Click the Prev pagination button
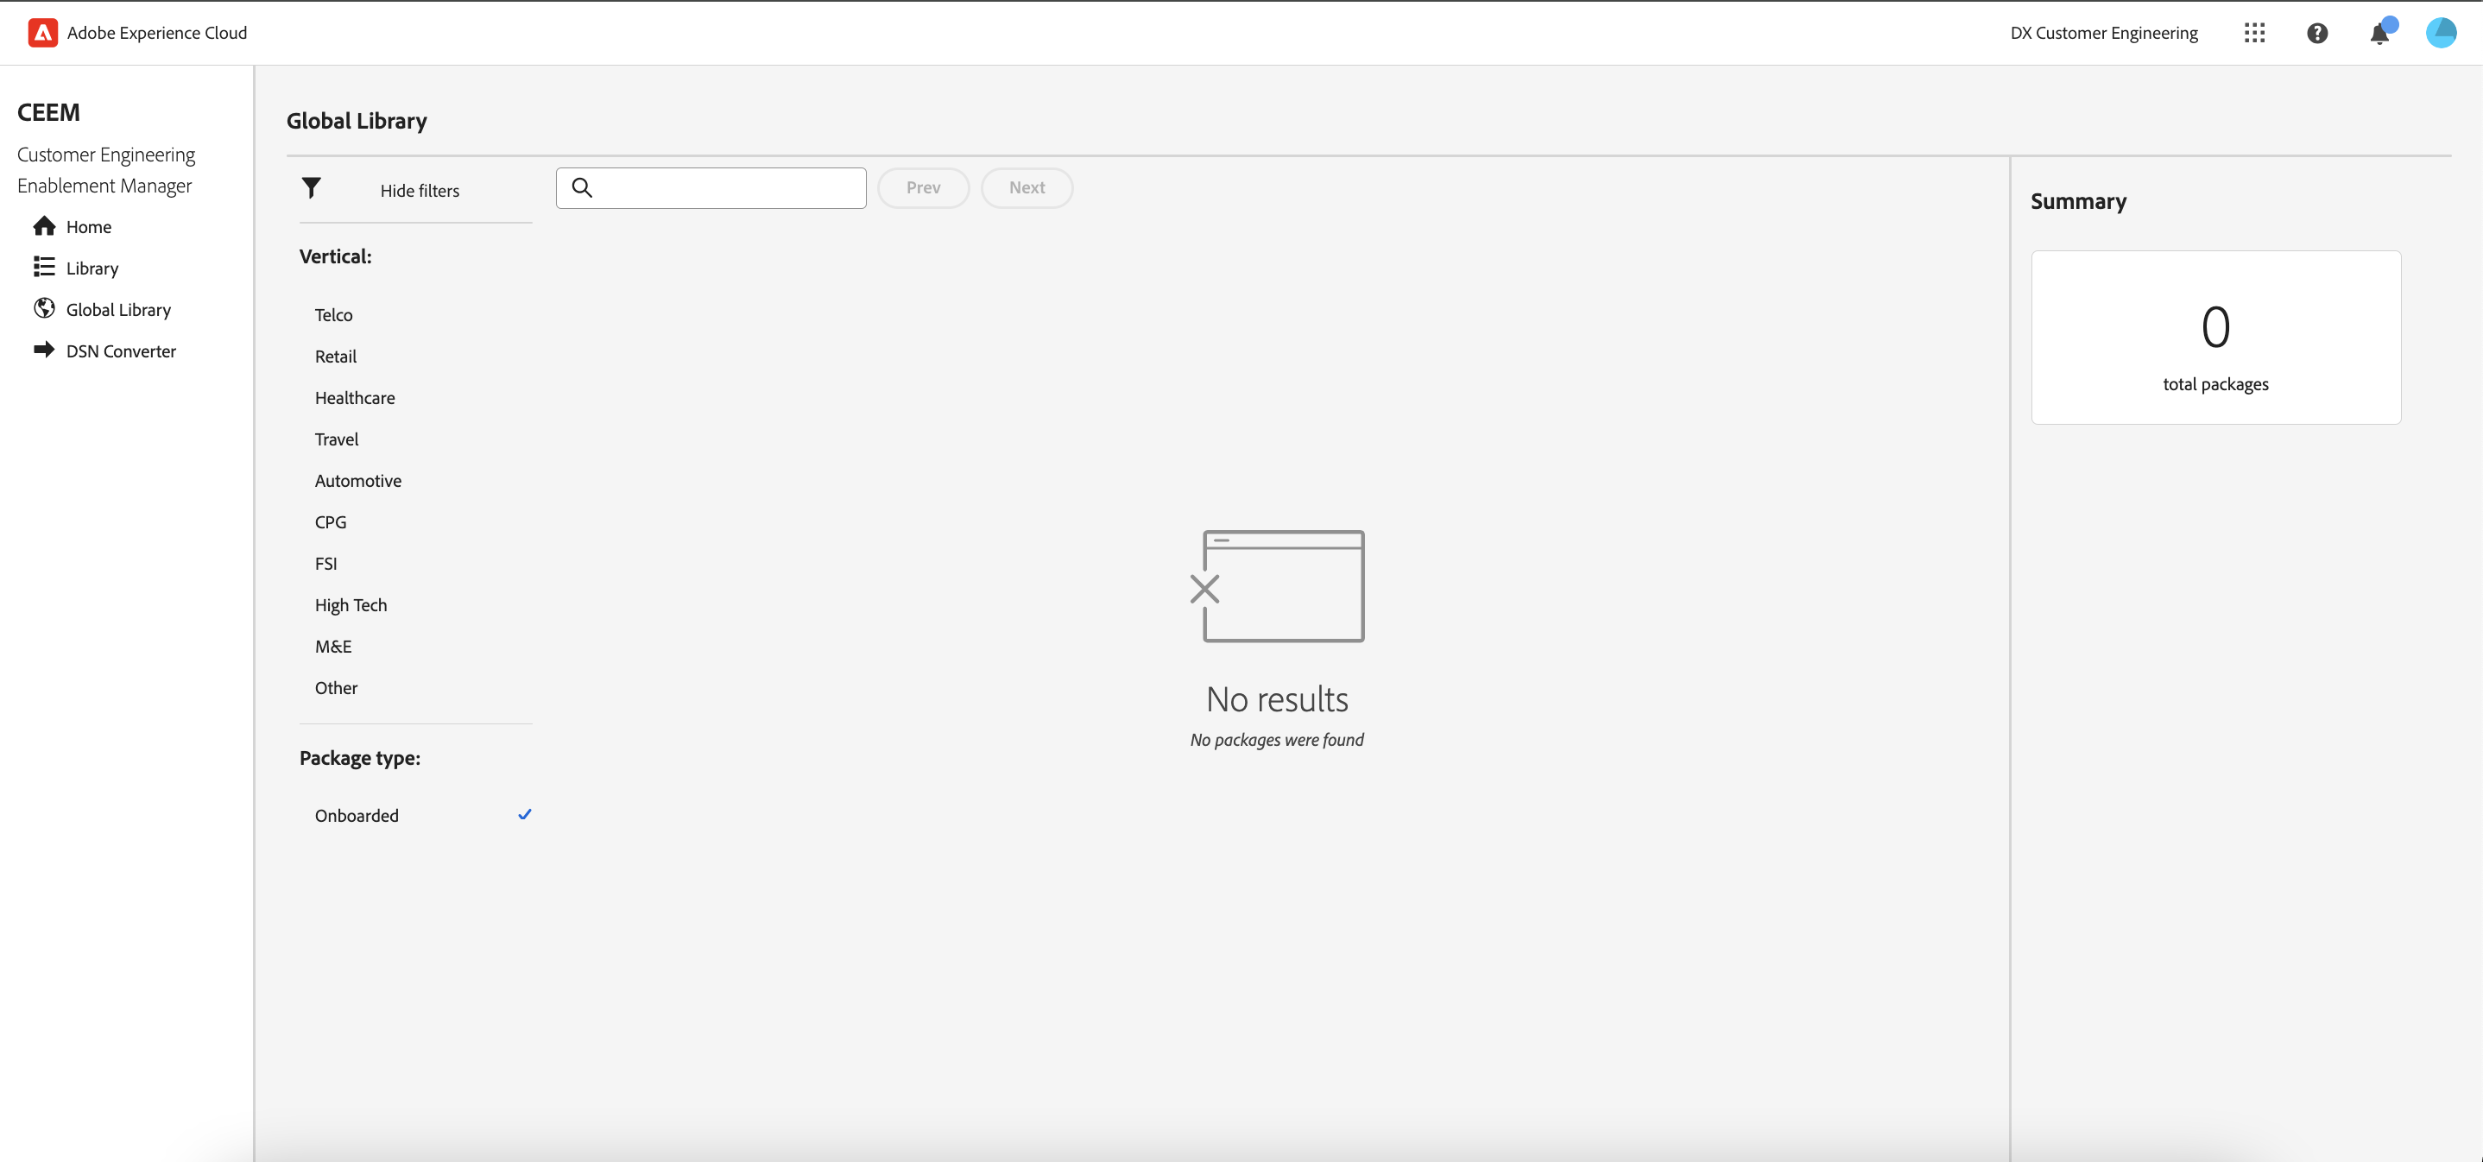 [x=922, y=188]
